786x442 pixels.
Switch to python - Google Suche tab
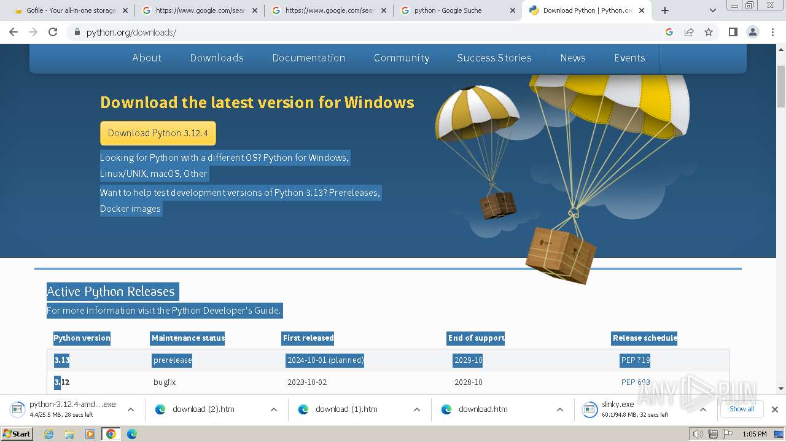coord(457,10)
